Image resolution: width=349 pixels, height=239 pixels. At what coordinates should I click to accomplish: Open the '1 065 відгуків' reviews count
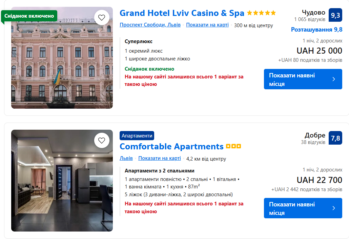tap(310, 19)
